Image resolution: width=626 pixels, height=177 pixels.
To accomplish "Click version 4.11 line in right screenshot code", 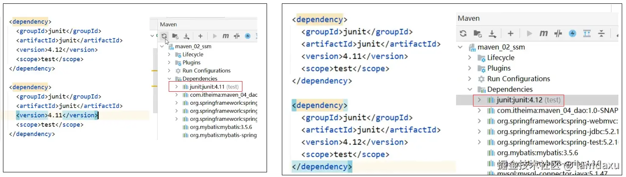I will tap(355, 56).
